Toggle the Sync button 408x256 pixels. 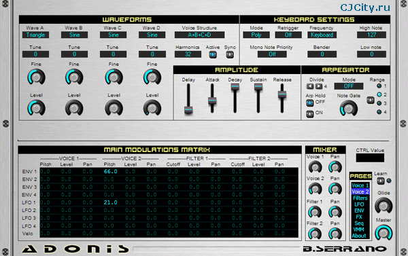click(x=230, y=54)
